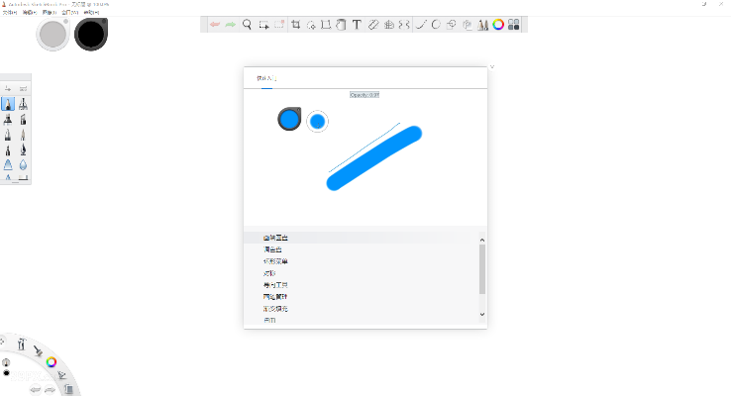Select the Text tool
The image size is (731, 396).
tap(357, 25)
